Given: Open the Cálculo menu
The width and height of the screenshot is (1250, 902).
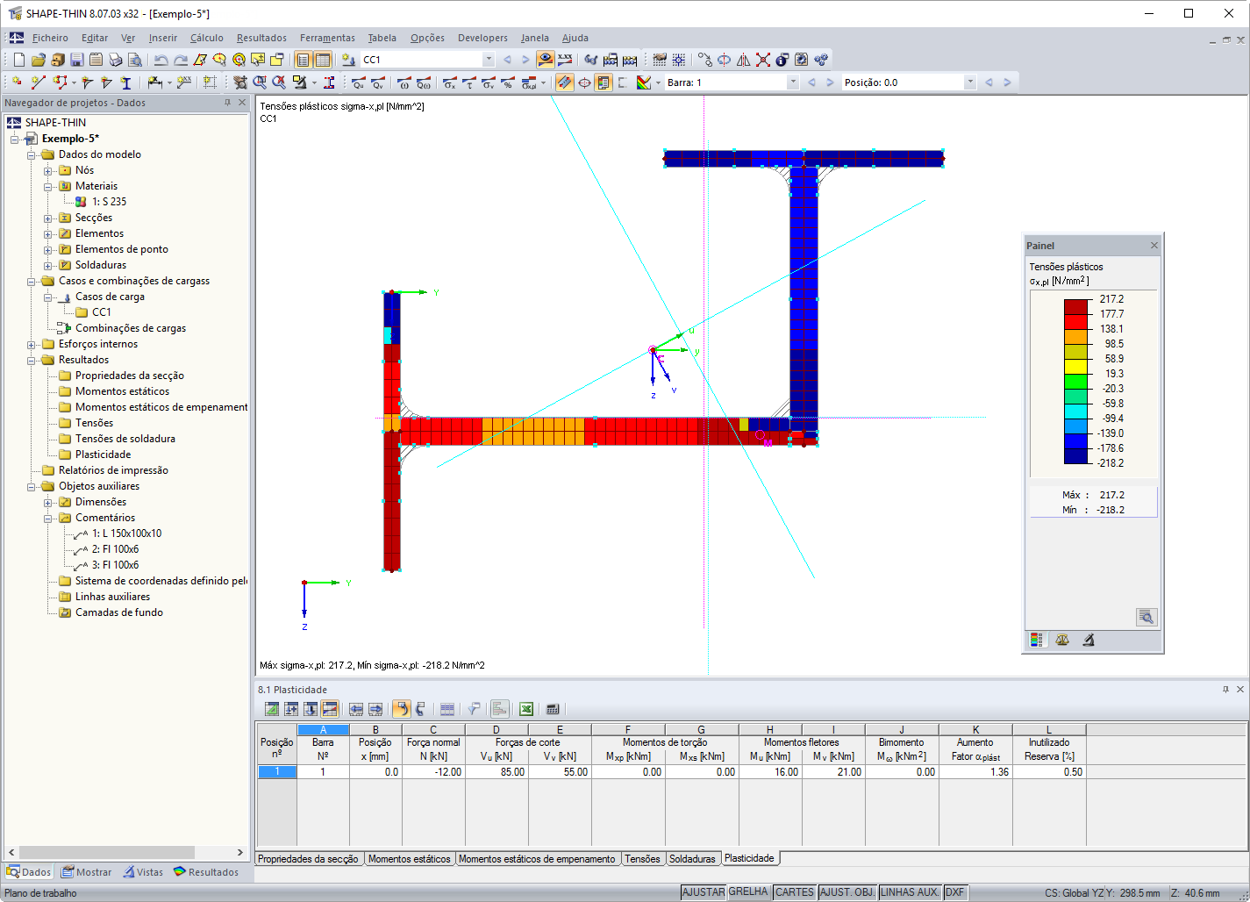Looking at the screenshot, I should (x=207, y=38).
